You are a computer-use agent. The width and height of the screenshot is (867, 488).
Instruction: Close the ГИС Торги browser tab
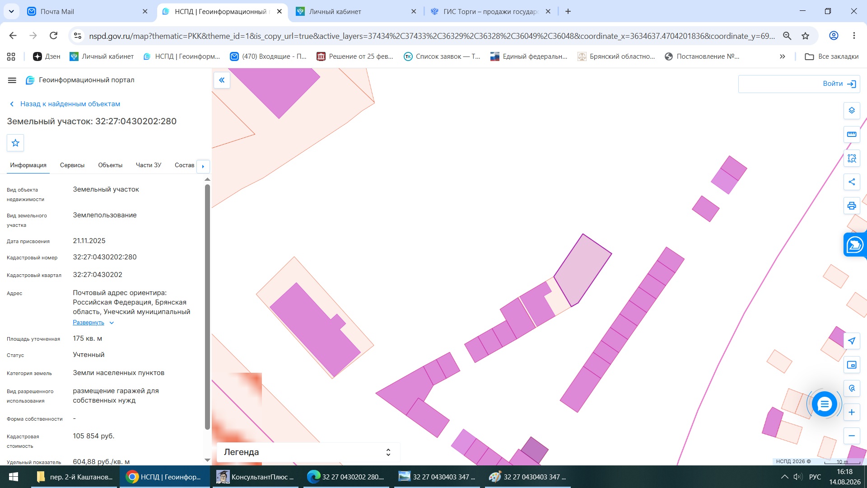[548, 12]
